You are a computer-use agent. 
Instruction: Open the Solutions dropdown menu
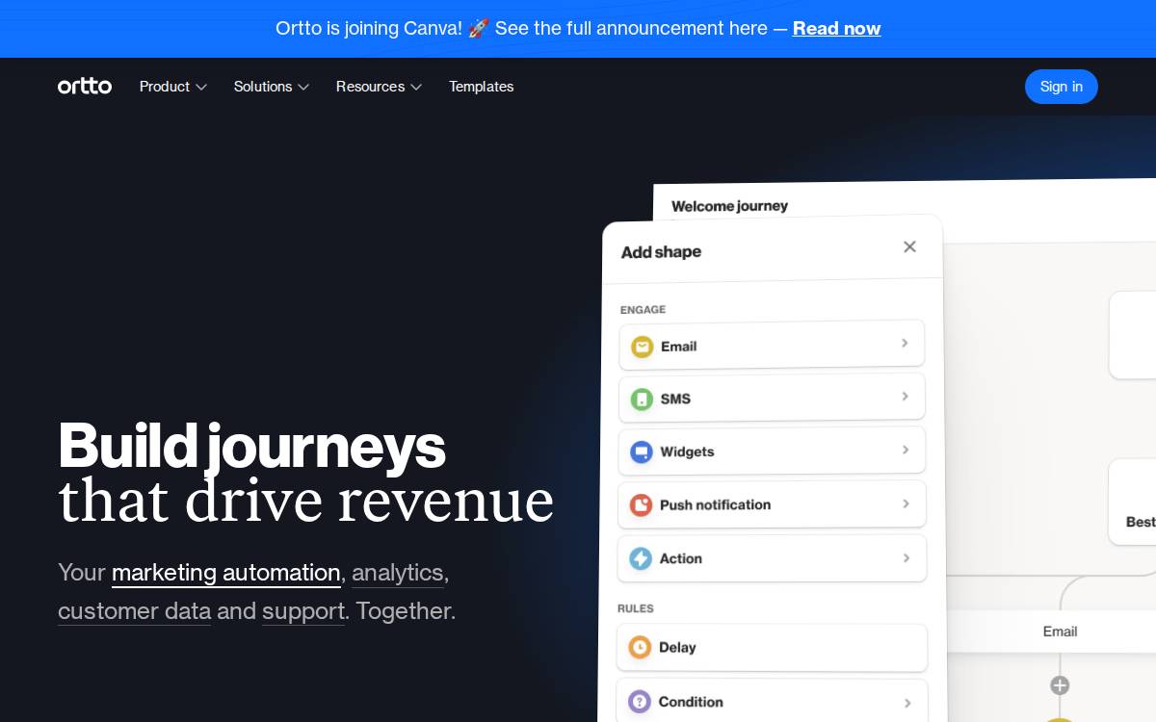(x=272, y=87)
